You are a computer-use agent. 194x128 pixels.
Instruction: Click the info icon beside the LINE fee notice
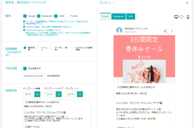(x=24, y=21)
